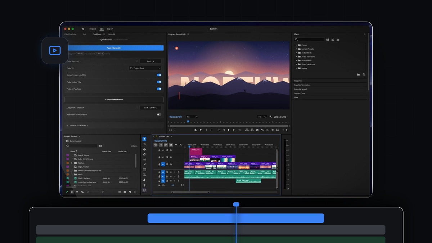Select the Slip tool in tools panel

point(144,159)
